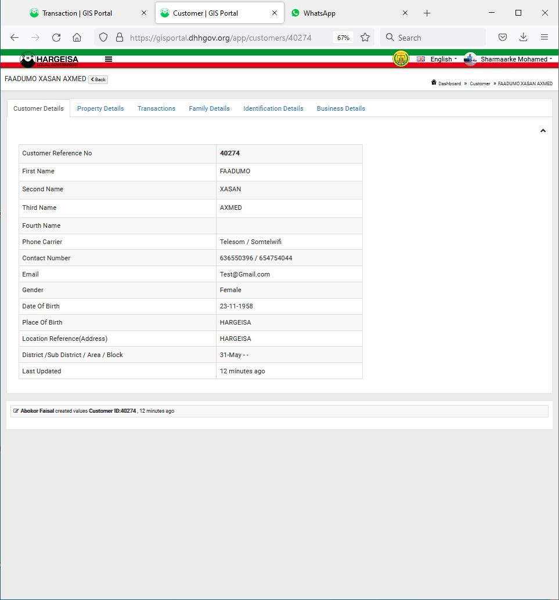Toggle the sidebar hamburger menu
The image size is (559, 600).
[109, 59]
